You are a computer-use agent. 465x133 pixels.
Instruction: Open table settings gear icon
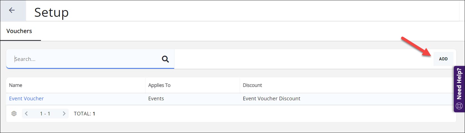(x=14, y=113)
